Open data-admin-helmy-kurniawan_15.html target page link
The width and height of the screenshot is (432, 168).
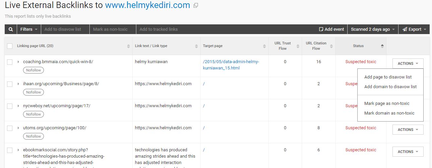pyautogui.click(x=231, y=65)
